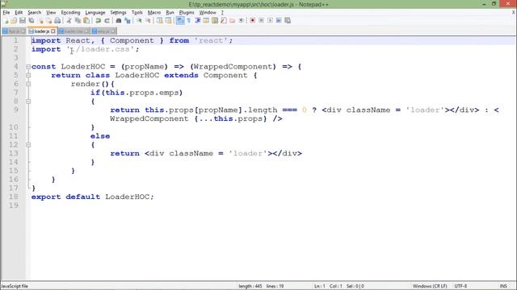Open the Run menu
The height and width of the screenshot is (290, 517).
point(170,13)
